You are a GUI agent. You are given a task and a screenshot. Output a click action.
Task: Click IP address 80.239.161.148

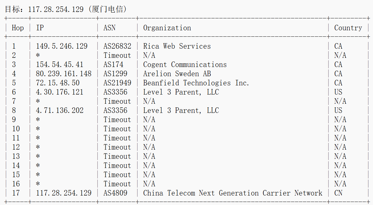tap(64, 74)
